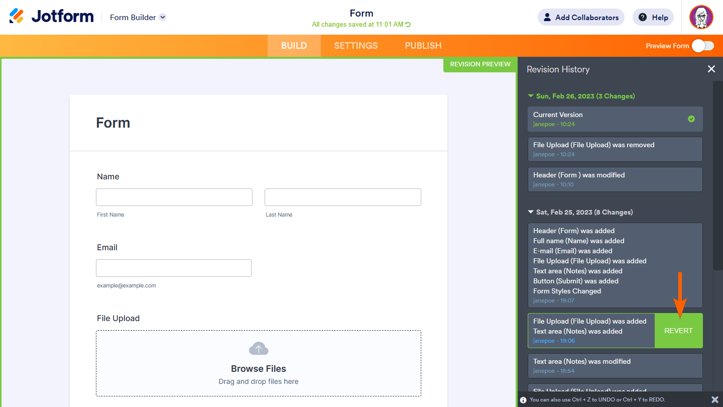Click Add Collaborators
This screenshot has width=723, height=407.
pyautogui.click(x=581, y=17)
